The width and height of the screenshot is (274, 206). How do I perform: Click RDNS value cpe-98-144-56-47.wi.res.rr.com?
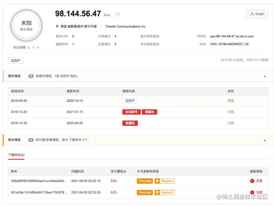pyautogui.click(x=232, y=36)
